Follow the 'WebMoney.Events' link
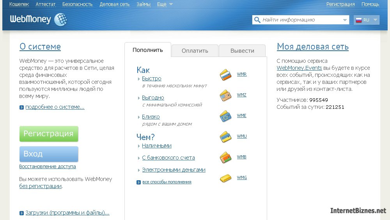The image size is (390, 220). [299, 68]
